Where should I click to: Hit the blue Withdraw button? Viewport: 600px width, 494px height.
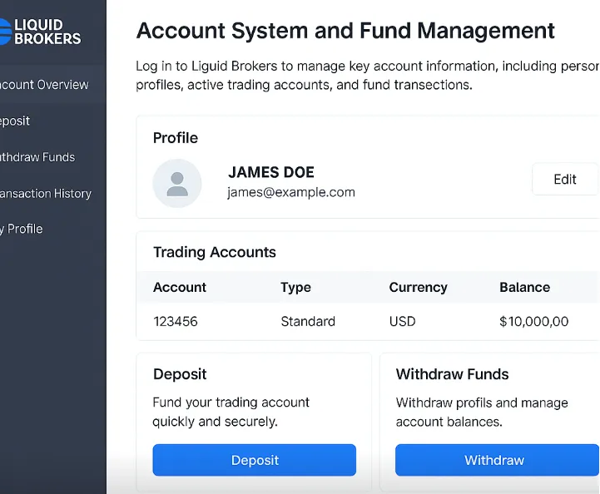pyautogui.click(x=494, y=460)
